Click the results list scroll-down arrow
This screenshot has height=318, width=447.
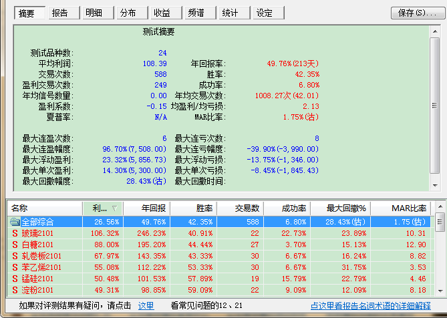click(x=440, y=291)
